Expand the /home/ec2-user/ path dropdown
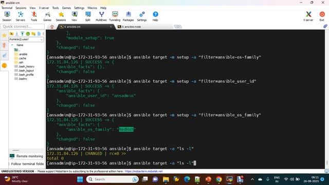The width and height of the screenshot is (329, 185). pyautogui.click(x=42, y=40)
